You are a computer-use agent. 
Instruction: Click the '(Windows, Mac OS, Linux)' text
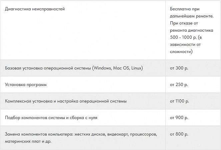coord(118,68)
